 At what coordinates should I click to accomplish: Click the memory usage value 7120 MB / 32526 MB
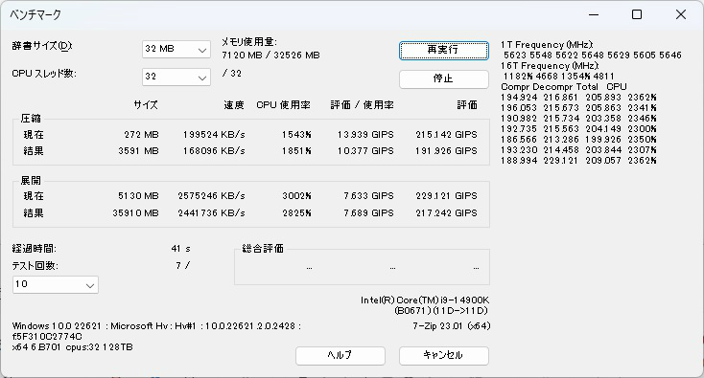[x=270, y=56]
